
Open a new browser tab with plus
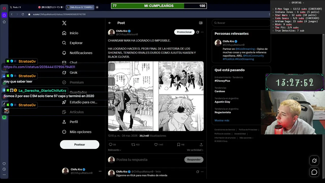tap(97, 7)
